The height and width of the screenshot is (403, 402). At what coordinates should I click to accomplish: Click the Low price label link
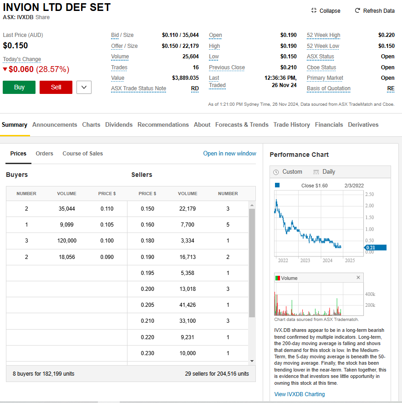[214, 57]
